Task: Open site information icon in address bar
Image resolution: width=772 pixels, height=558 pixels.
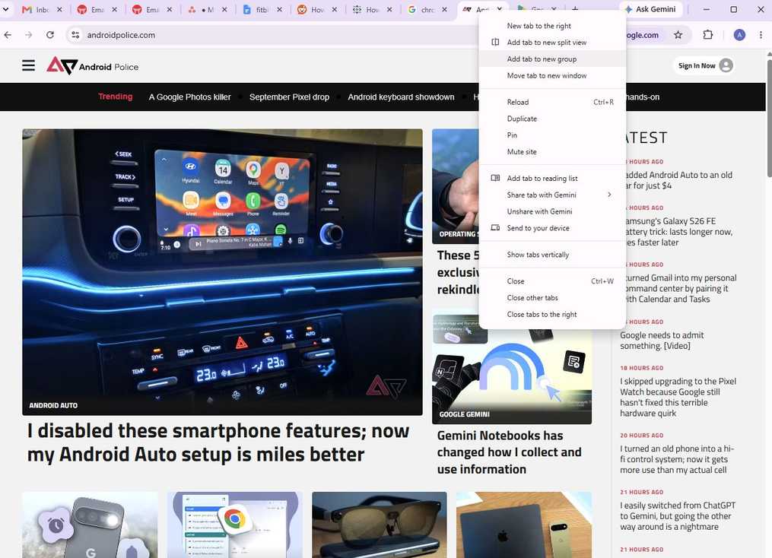Action: [75, 35]
